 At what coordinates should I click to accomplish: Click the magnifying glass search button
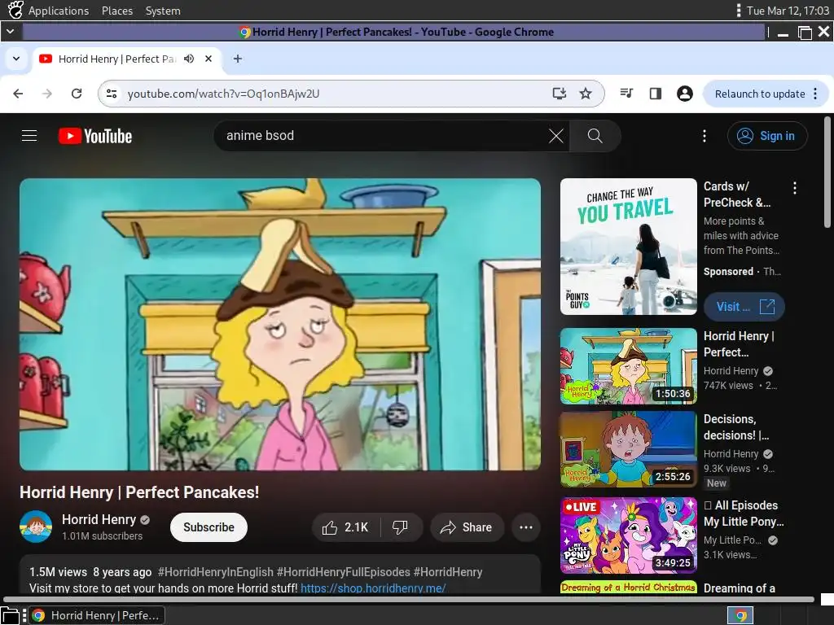(595, 136)
